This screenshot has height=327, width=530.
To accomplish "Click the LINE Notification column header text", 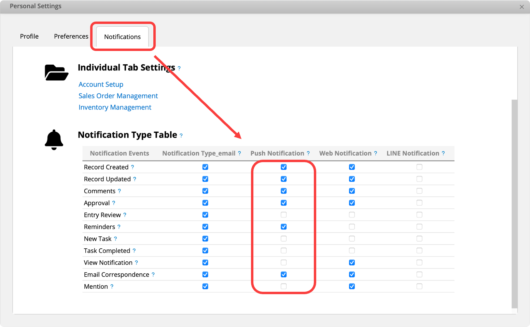I will coord(413,153).
